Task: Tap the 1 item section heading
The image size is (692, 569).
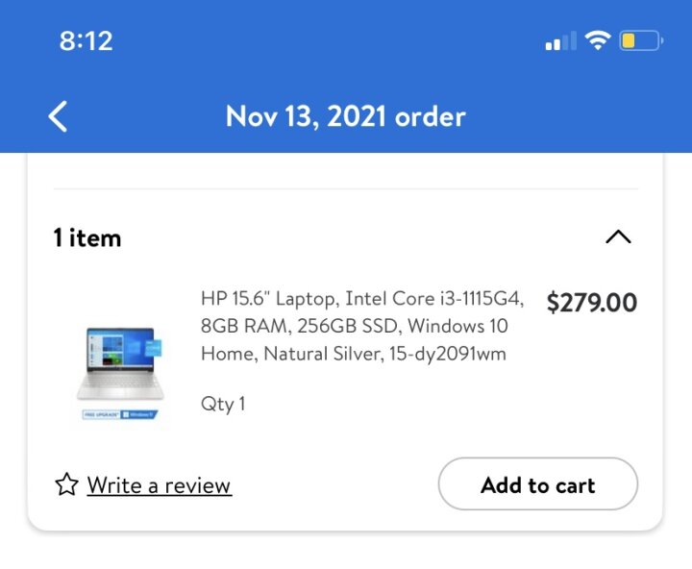Action: pyautogui.click(x=87, y=238)
